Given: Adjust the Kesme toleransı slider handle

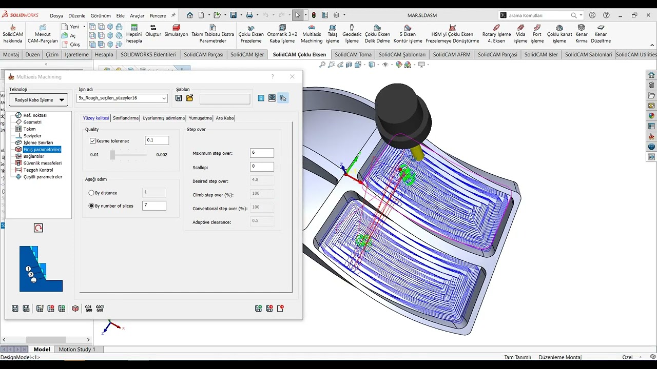Looking at the screenshot, I should [112, 155].
